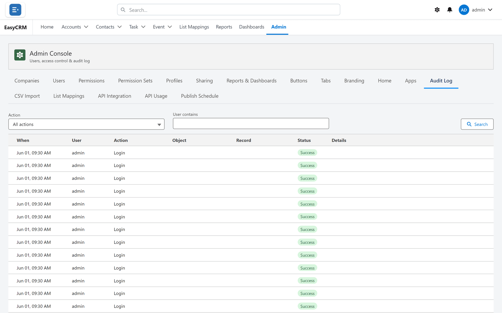Open the API Integration tab
Image resolution: width=502 pixels, height=313 pixels.
tap(114, 96)
